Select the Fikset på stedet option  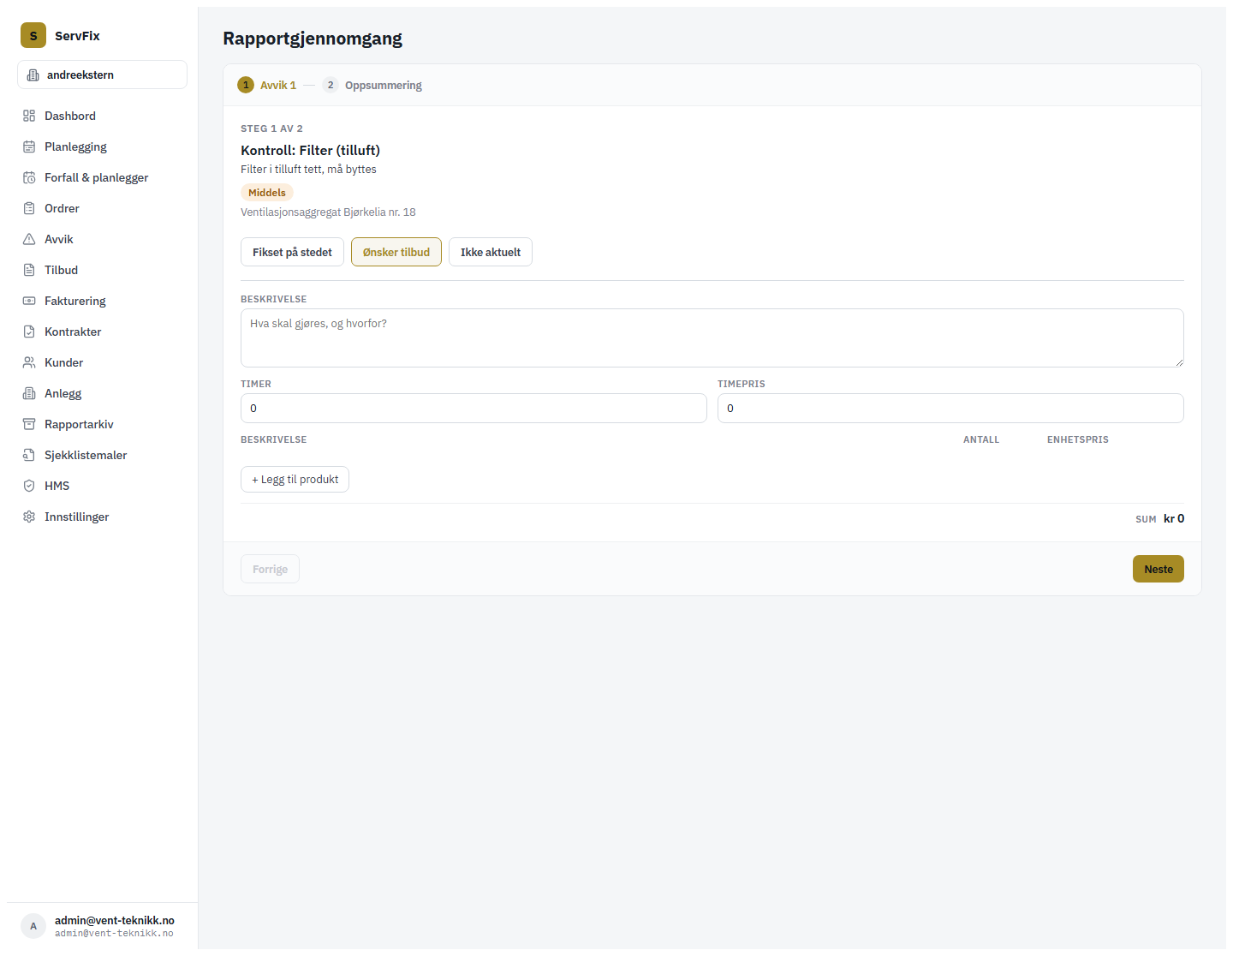coord(292,252)
